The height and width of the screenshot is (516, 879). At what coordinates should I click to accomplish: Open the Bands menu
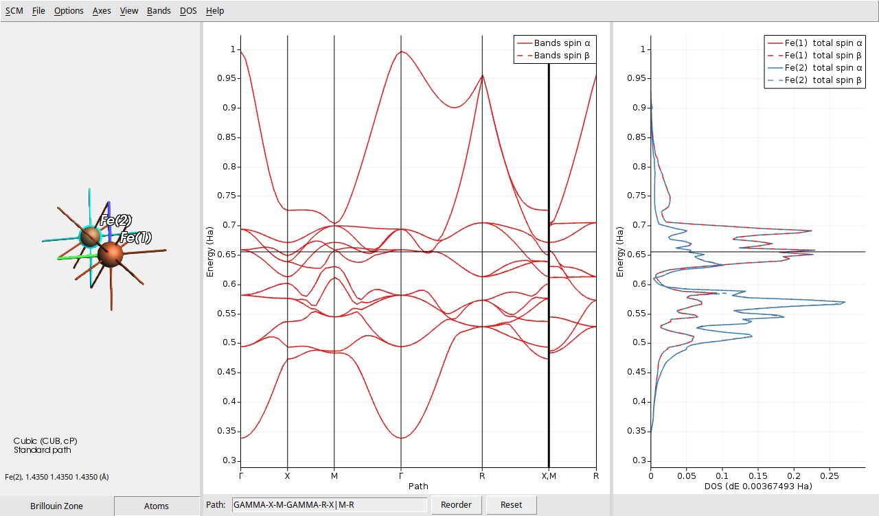coord(159,10)
